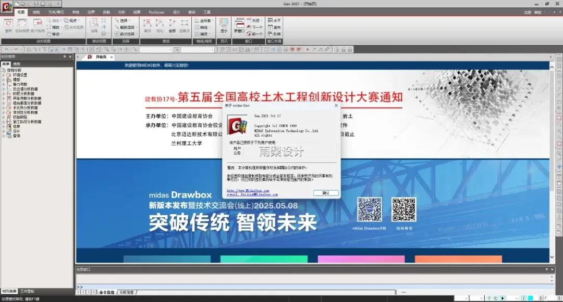Screen dimensions: 563x302
Task: Open the 关闭 window dropdown in the ribbon
Action: coord(255,20)
